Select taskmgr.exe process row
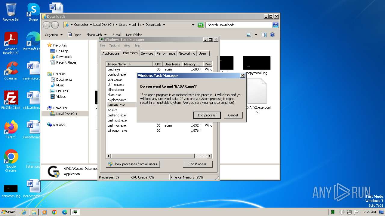Image resolution: width=385 pixels, height=216 pixels. [x=159, y=125]
